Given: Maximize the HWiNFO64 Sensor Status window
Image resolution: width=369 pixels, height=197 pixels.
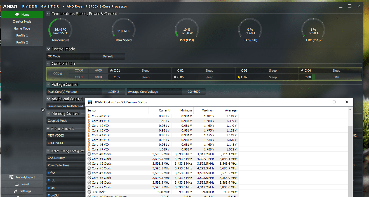Looking at the screenshot, I should 334,102.
